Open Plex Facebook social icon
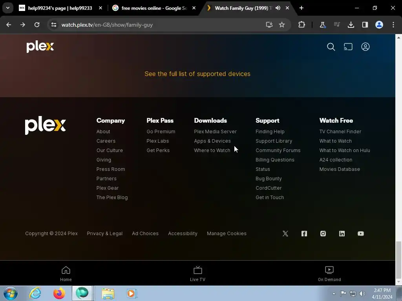The image size is (402, 301). point(304,234)
